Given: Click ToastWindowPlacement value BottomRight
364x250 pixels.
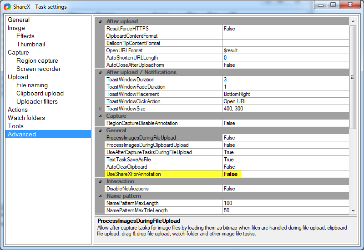Looking at the screenshot, I should pos(286,94).
